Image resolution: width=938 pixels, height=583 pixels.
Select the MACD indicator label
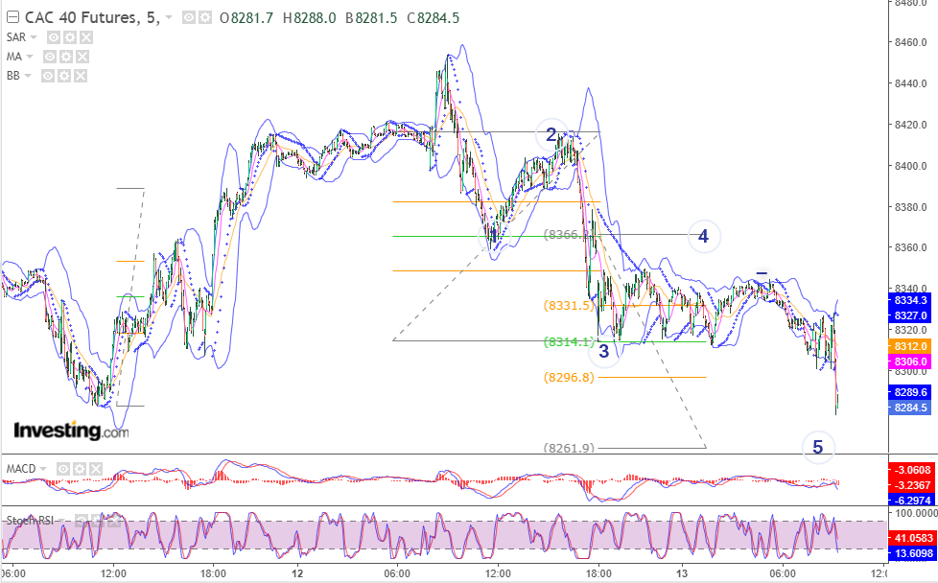point(21,469)
